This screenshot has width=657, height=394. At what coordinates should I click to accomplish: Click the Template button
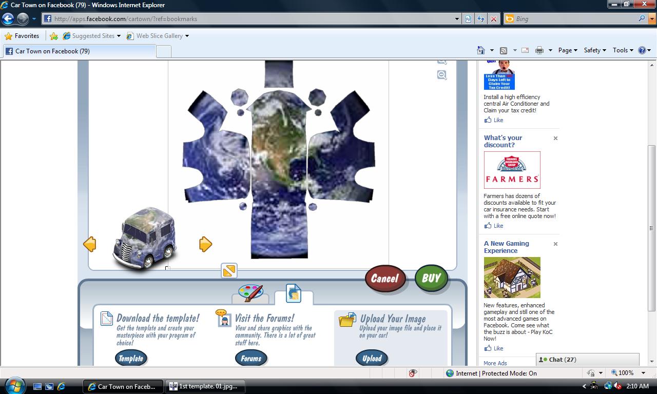(x=131, y=358)
